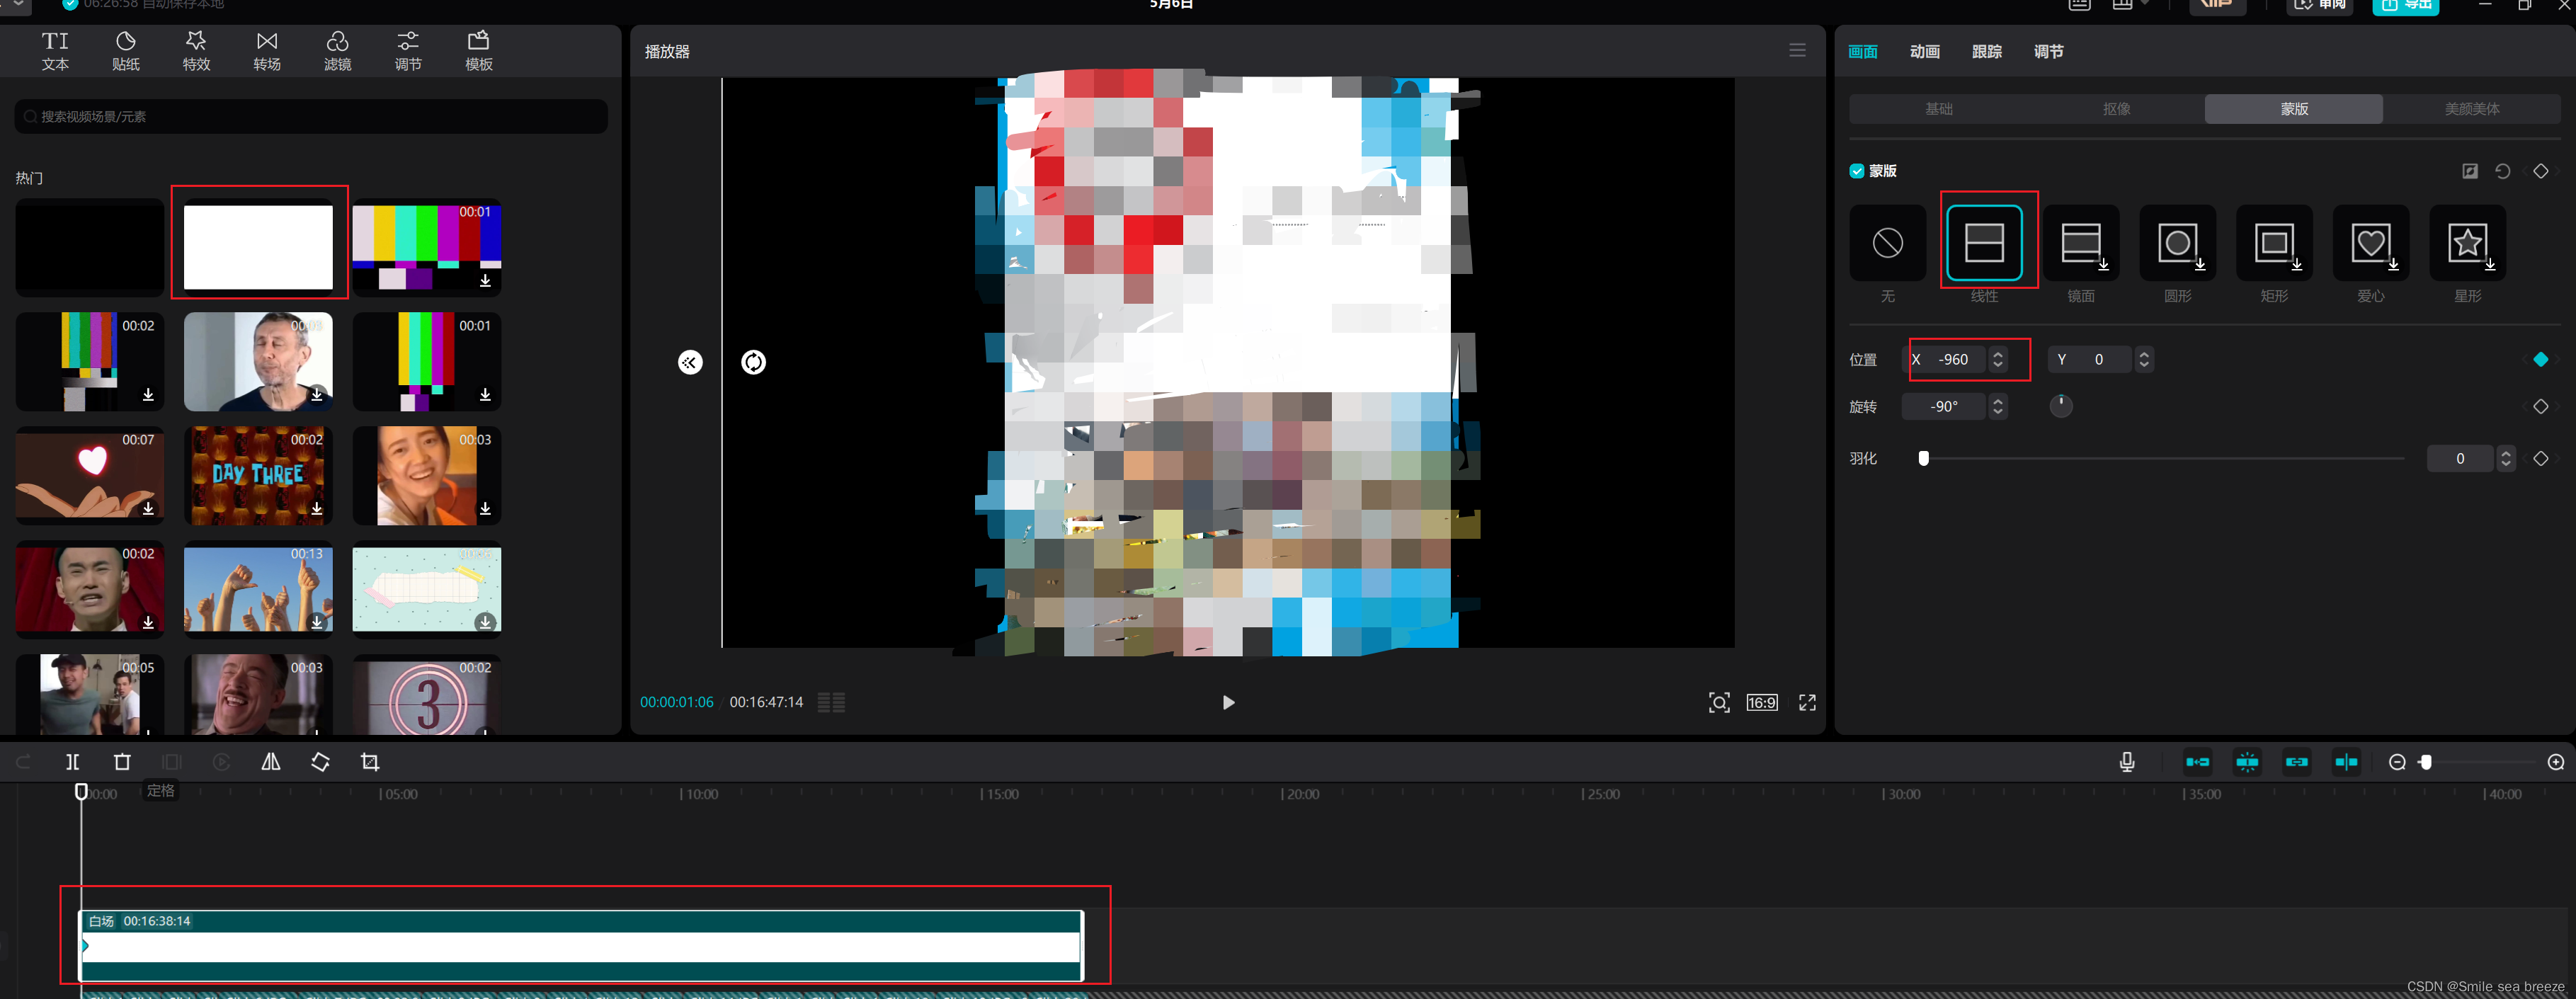Toggle the 羽化 feather keyframe diamond

(2540, 459)
